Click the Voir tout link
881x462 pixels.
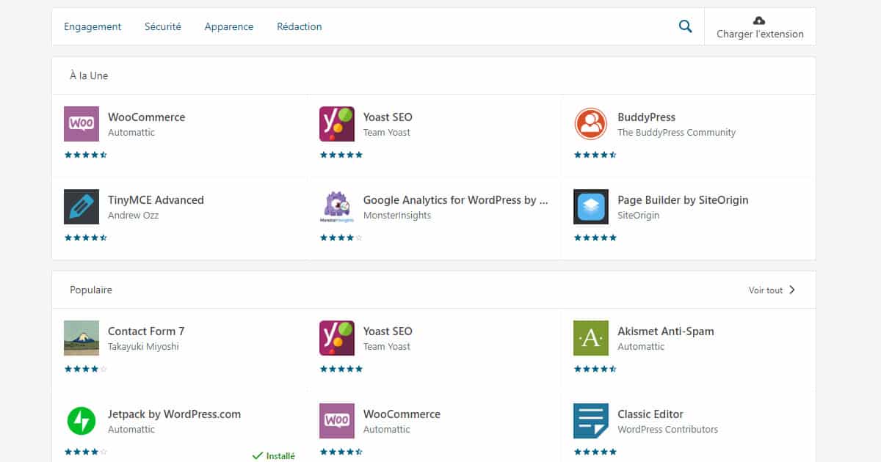766,290
